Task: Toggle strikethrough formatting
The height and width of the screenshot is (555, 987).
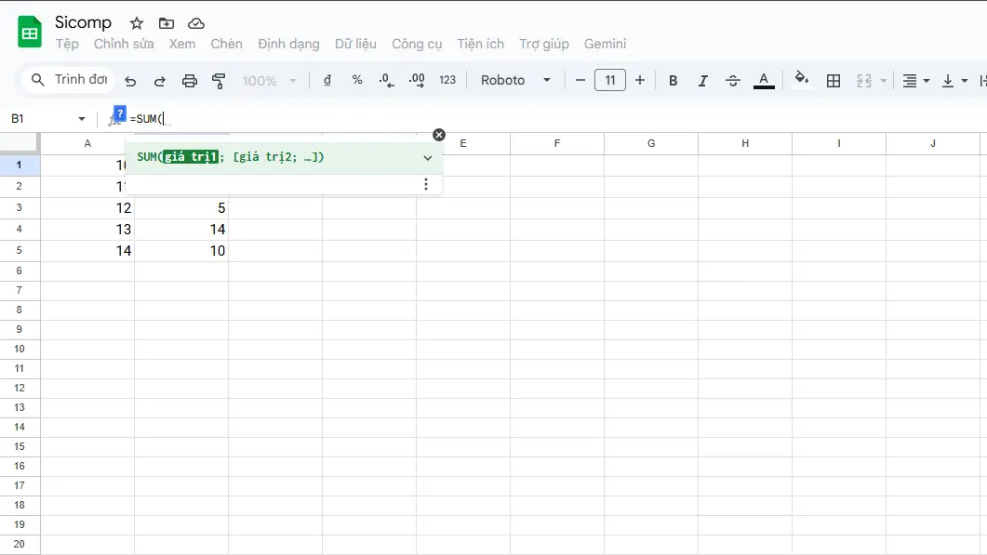Action: coord(733,80)
